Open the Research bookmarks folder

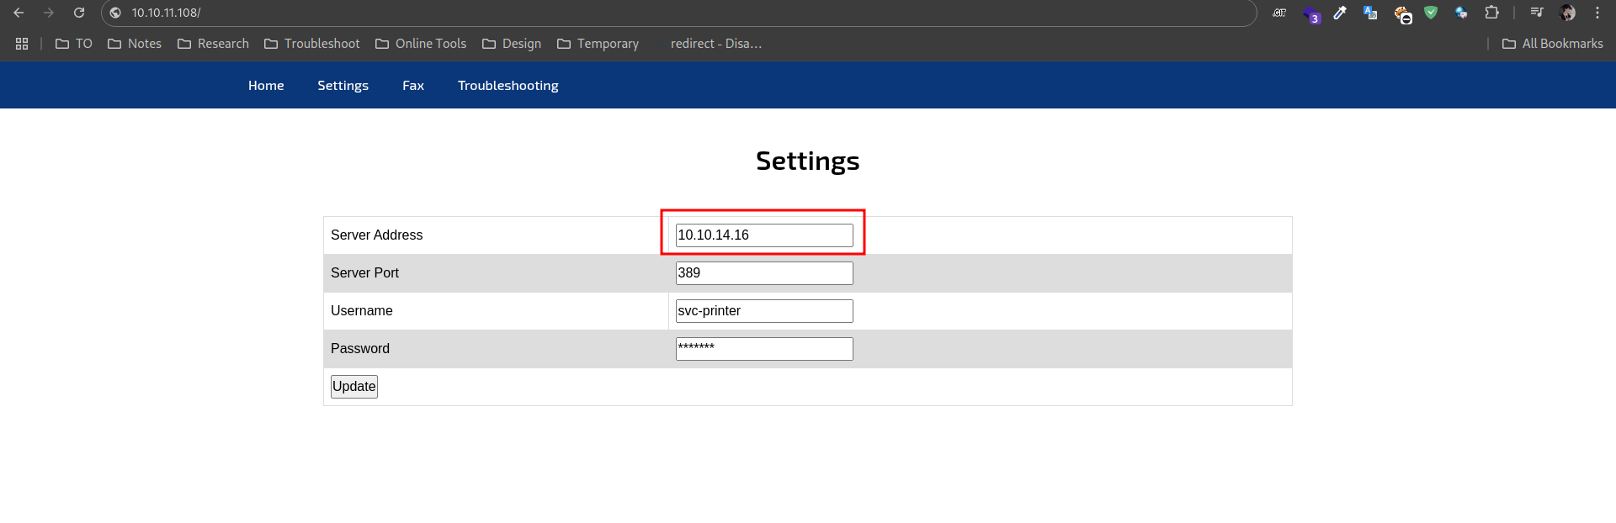click(213, 44)
